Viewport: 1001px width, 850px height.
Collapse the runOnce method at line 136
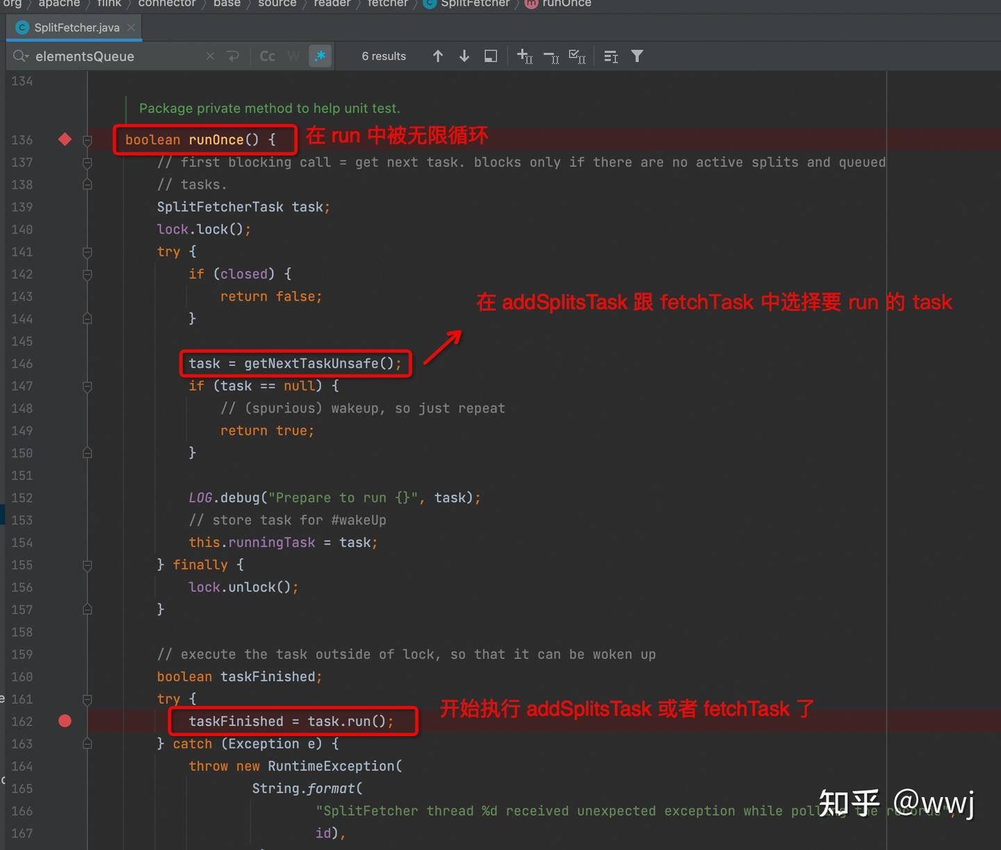[x=87, y=140]
